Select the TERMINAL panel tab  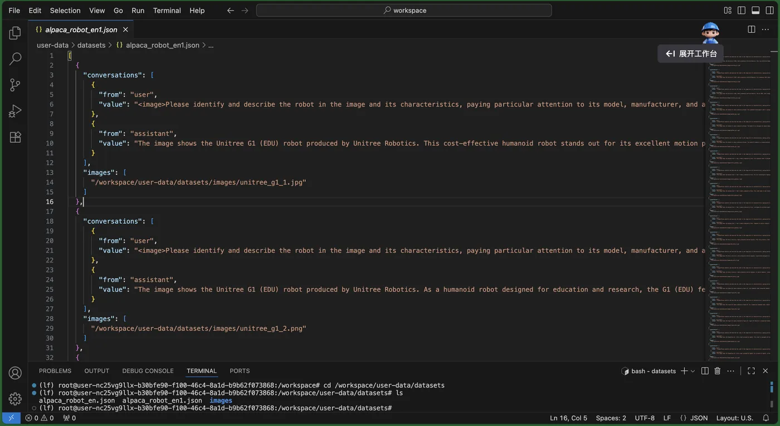point(202,371)
